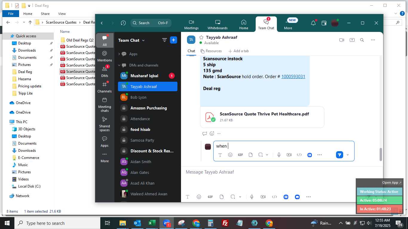The height and width of the screenshot is (229, 408).
Task: Switch to the Meetings tab in Zoom
Action: point(191,24)
